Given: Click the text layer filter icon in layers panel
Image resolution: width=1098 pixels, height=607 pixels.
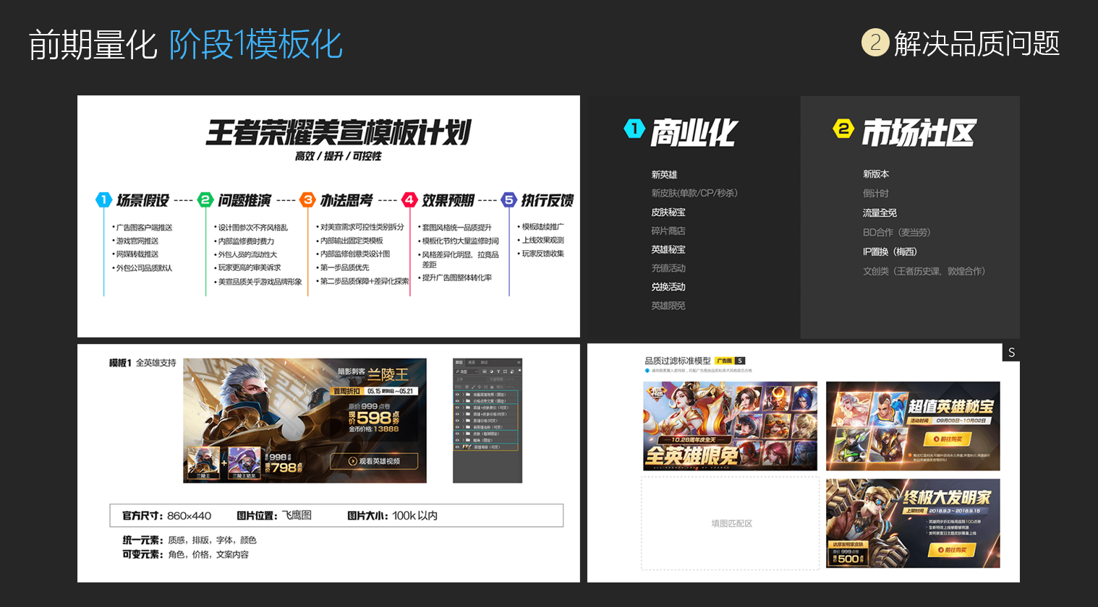Looking at the screenshot, I should [x=498, y=371].
